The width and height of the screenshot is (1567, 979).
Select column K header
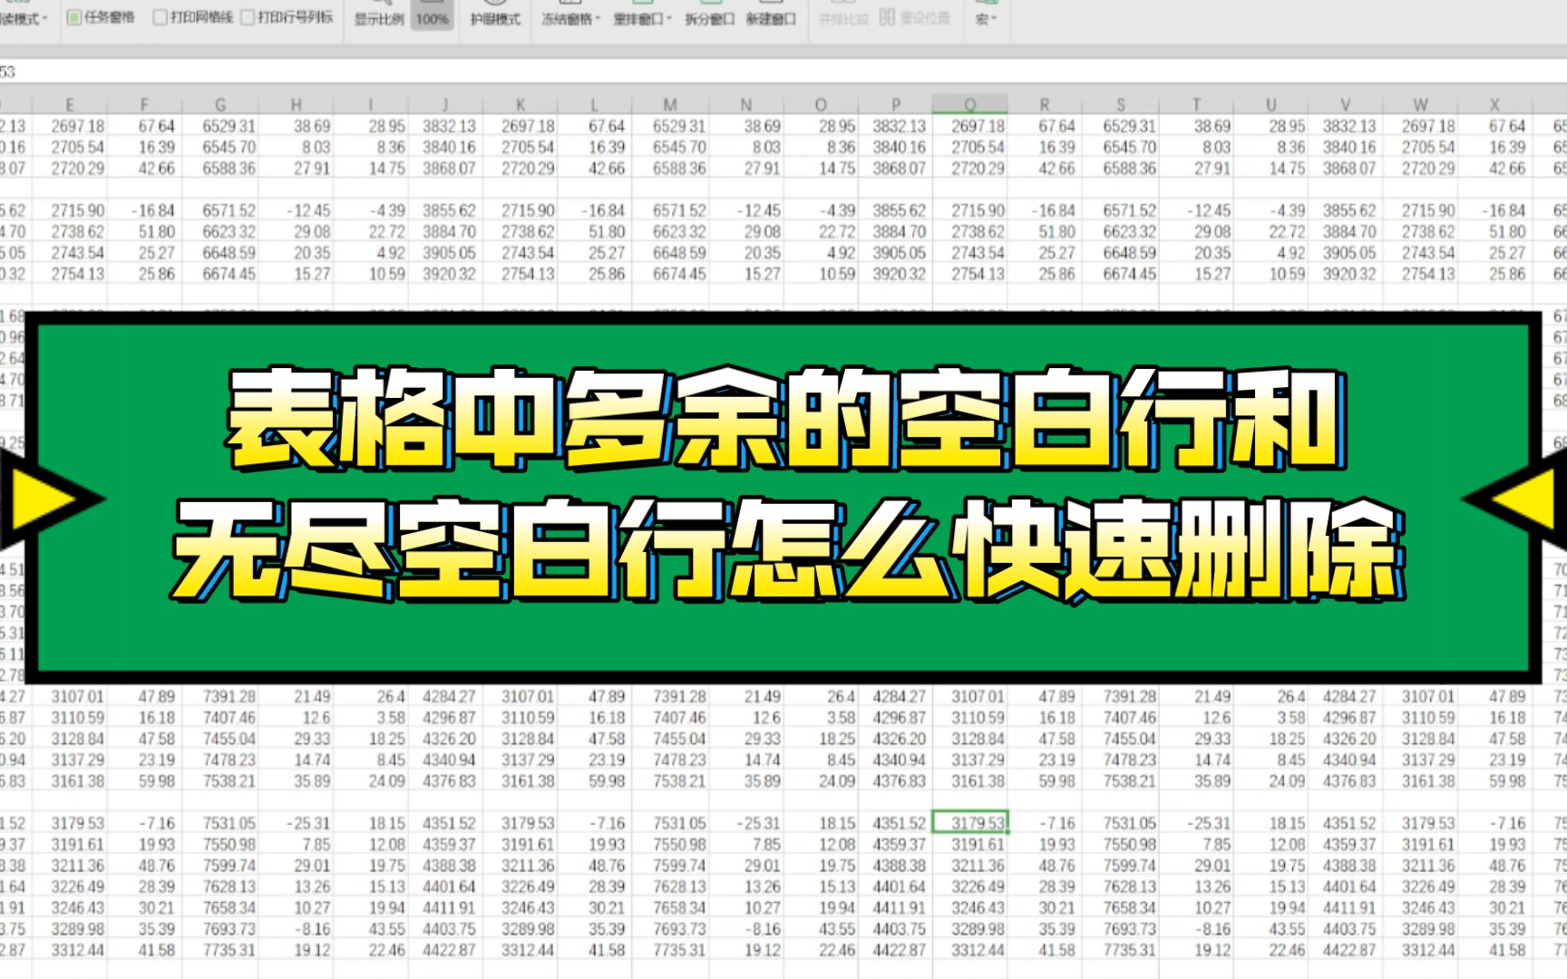click(521, 104)
